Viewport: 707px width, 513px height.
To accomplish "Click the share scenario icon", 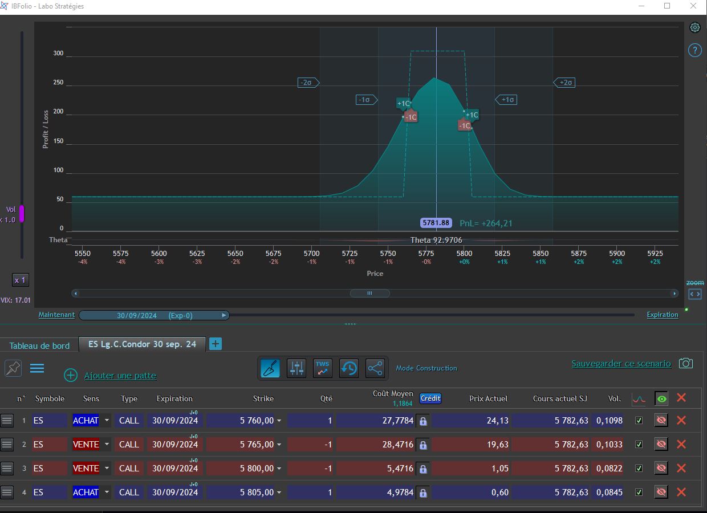I will click(375, 368).
